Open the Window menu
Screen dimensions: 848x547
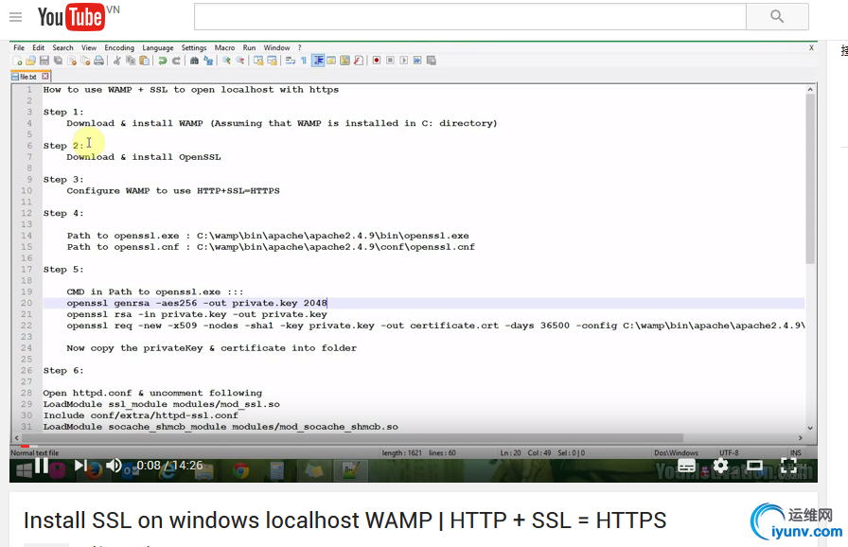click(277, 47)
